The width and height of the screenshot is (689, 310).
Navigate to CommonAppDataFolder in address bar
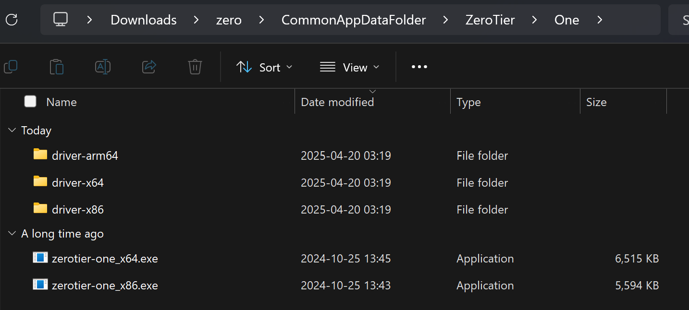pos(354,20)
